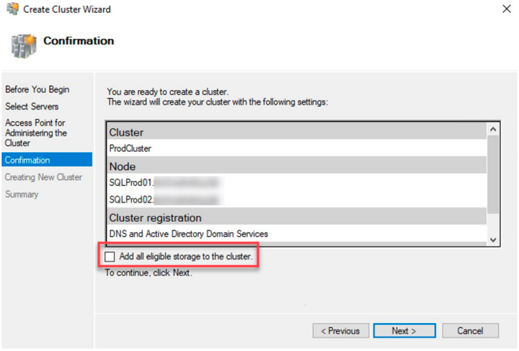Close the Create Cluster Wizard window
Screen dimensions: 519x351
[x=506, y=9]
